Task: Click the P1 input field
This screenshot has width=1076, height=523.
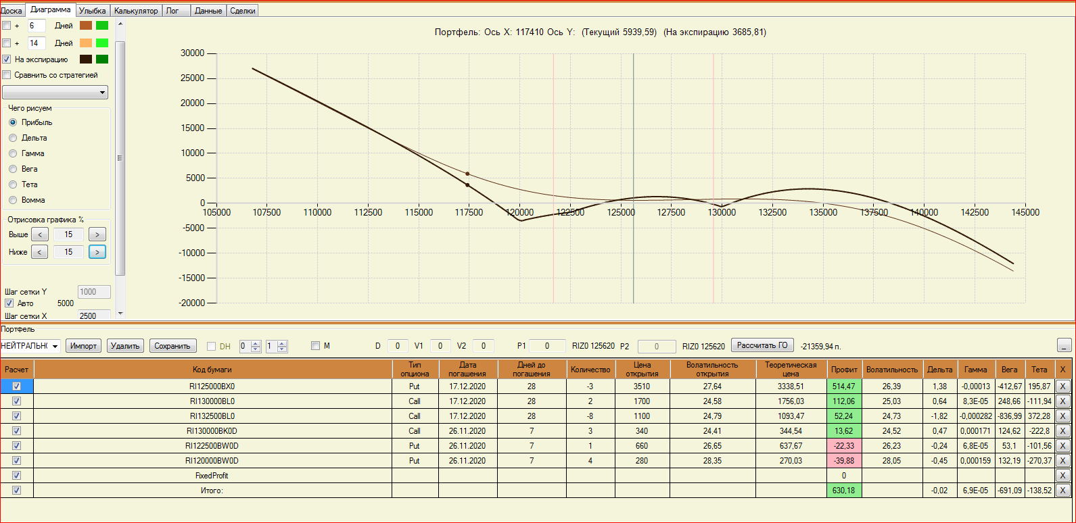Action: click(x=547, y=346)
